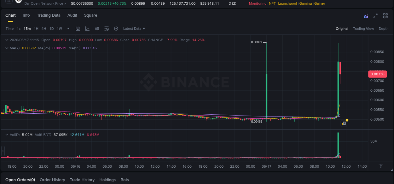394x184 pixels.
Task: Click the 06/16 date on time axis
Action: pos(75,166)
